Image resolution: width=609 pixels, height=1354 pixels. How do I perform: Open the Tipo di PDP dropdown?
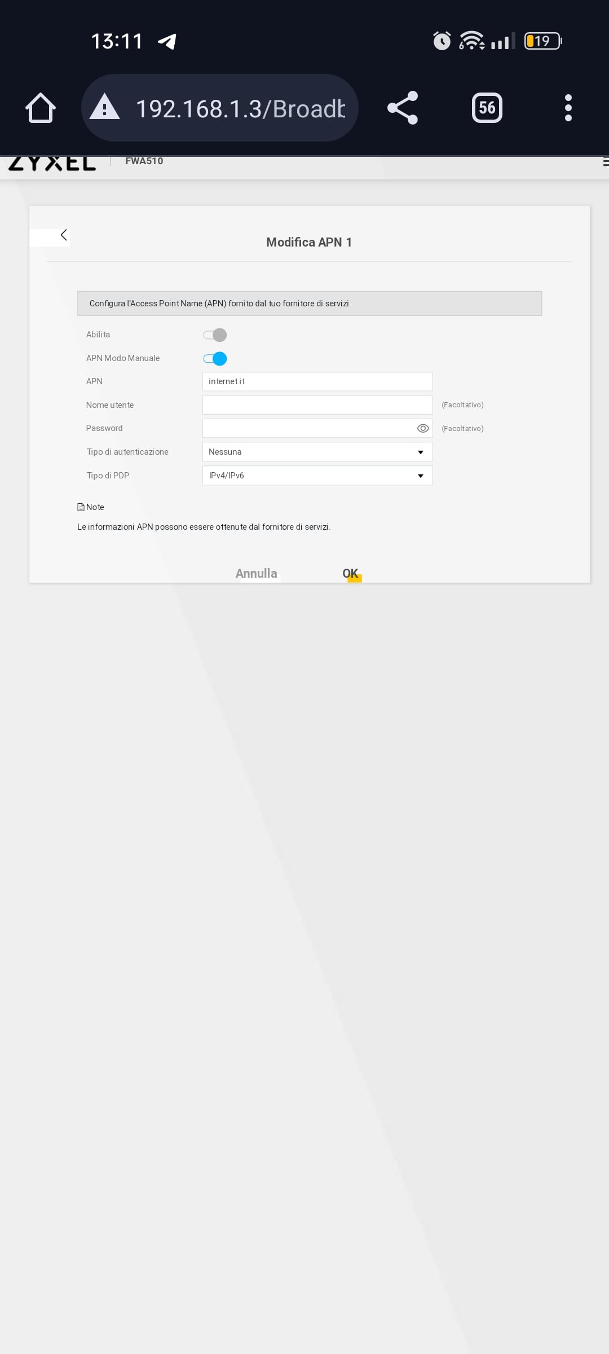click(x=317, y=476)
